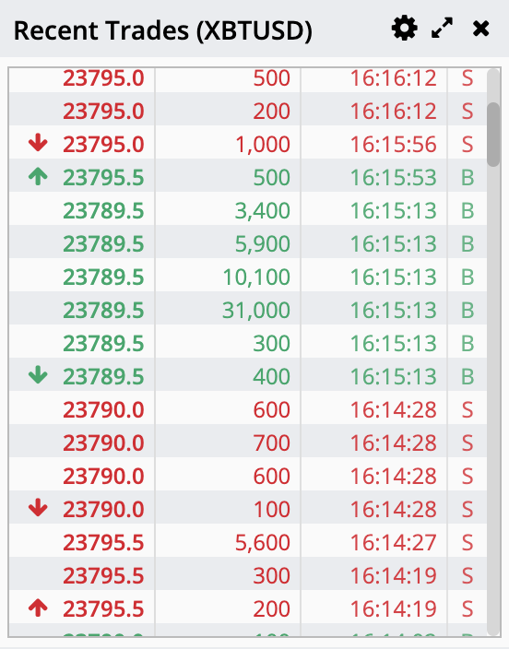Click the scrollbar track below the thumb
Viewport: 509px width, 649px height.
[493, 399]
